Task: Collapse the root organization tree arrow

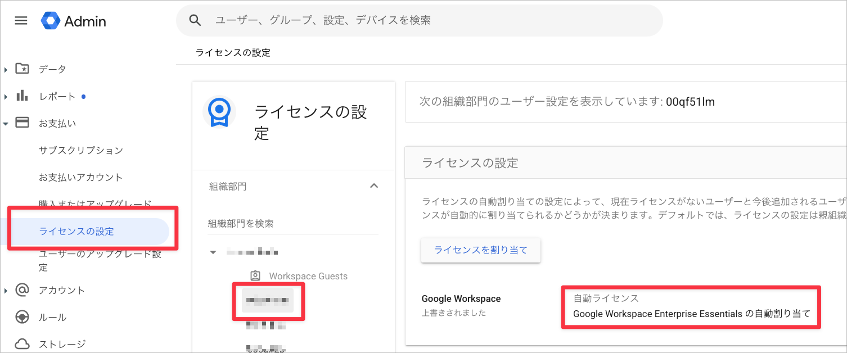Action: coord(213,252)
